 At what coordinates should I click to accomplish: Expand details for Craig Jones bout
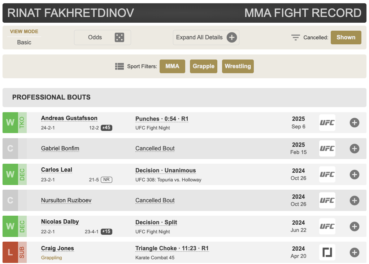pos(354,252)
